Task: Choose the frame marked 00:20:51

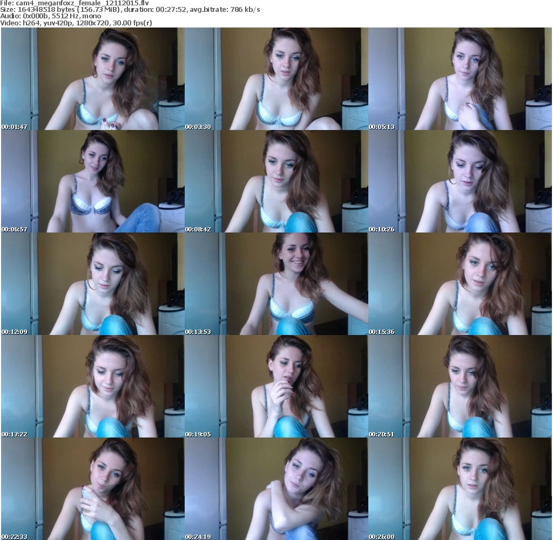Action: pyautogui.click(x=460, y=386)
